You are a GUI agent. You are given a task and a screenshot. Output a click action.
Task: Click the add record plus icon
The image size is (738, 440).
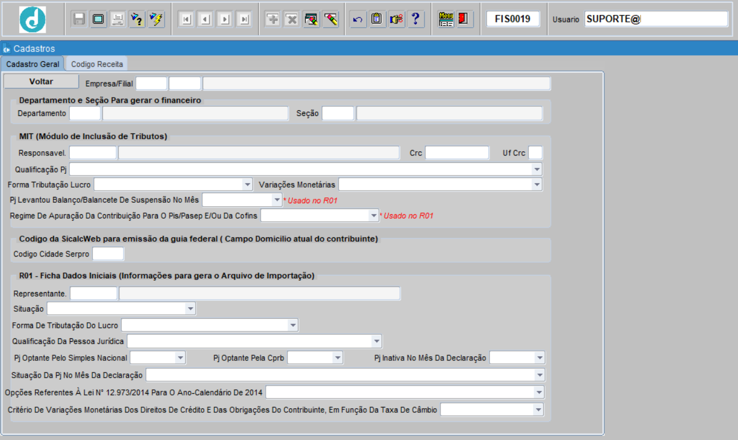coord(273,19)
